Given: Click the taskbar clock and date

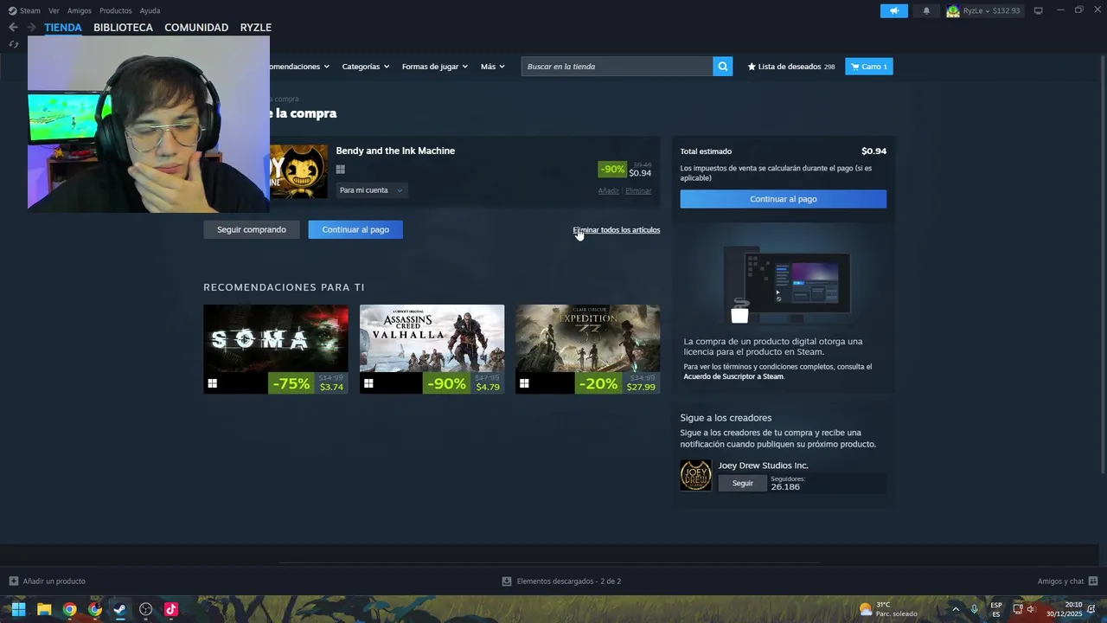Looking at the screenshot, I should [x=1065, y=609].
